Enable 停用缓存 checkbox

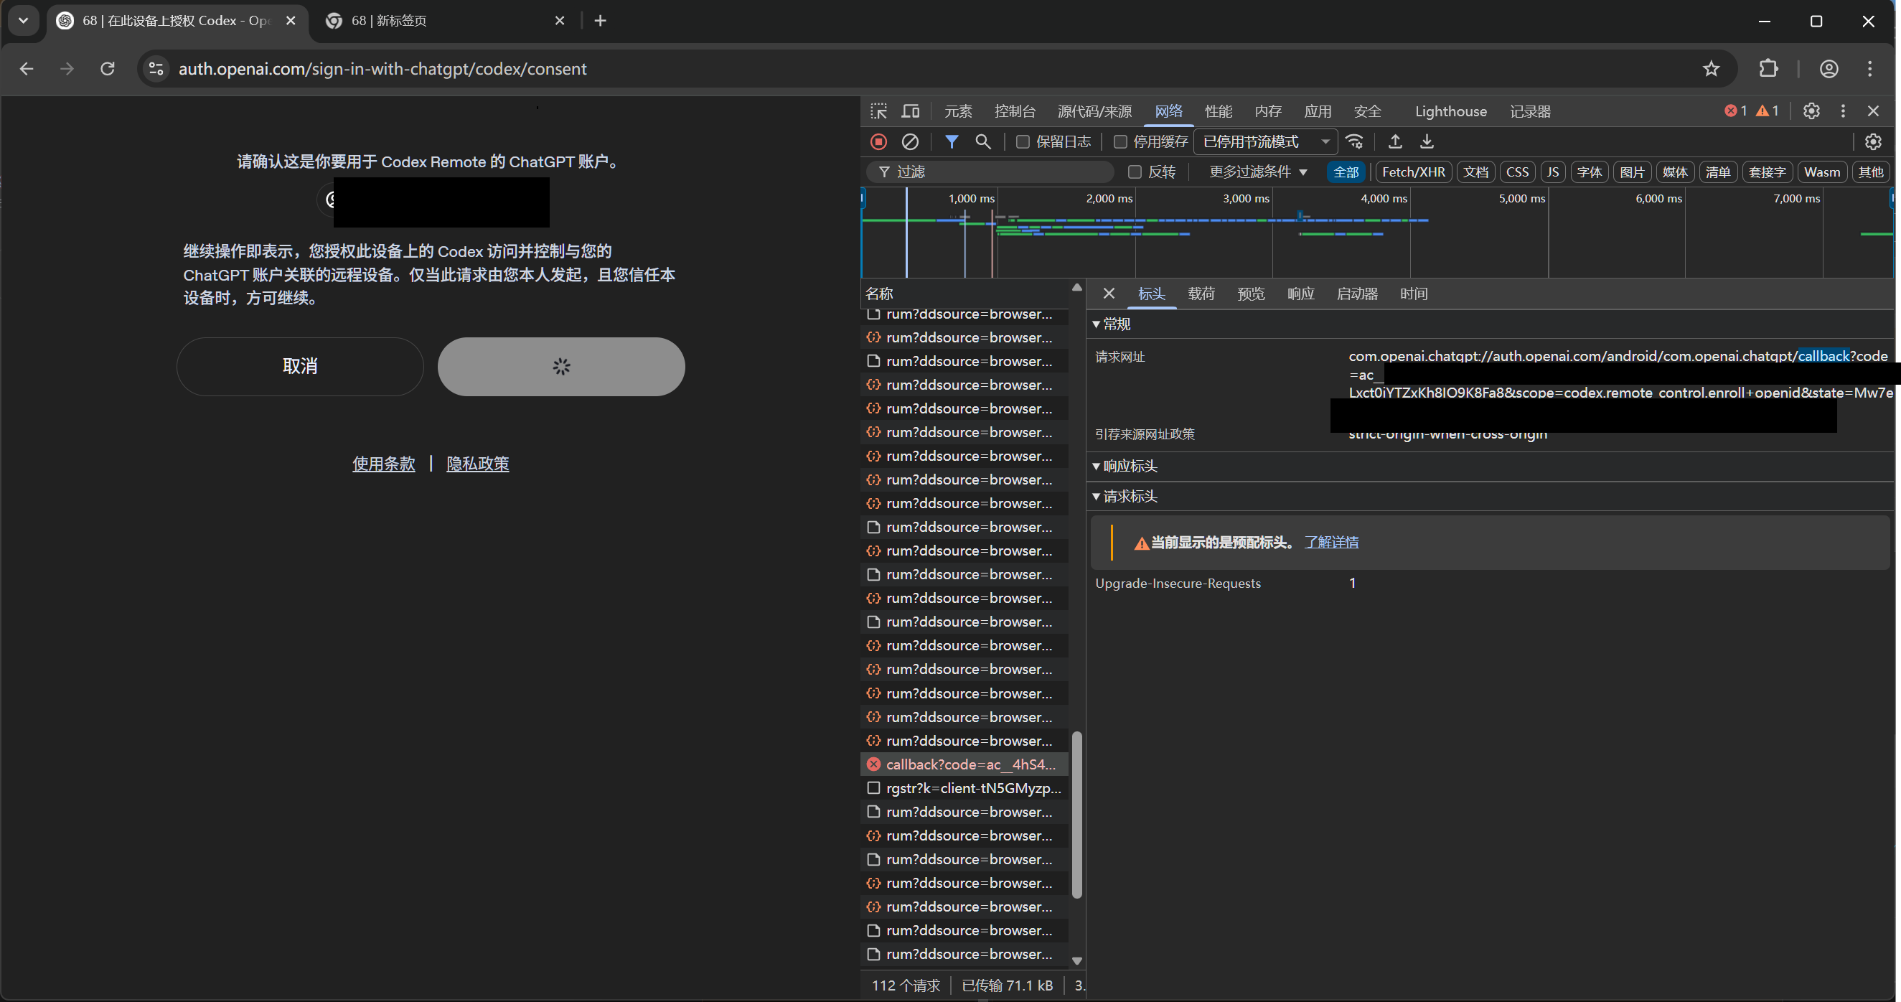pyautogui.click(x=1120, y=141)
